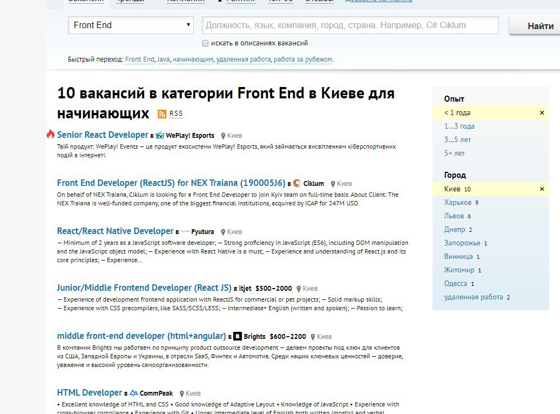This screenshot has width=560, height=414.
Task: Click location pin next to Senior React Developer
Action: point(223,136)
